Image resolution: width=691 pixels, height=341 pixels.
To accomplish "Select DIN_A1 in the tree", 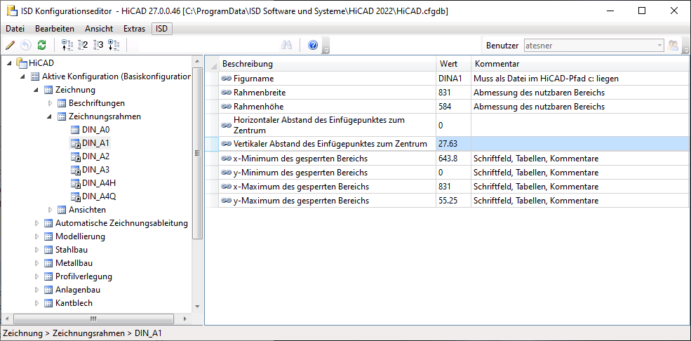I will [x=95, y=143].
